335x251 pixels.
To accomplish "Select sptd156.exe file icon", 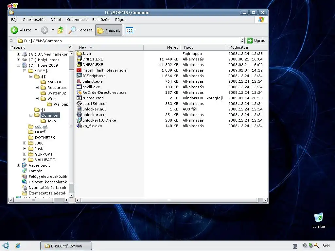I will click(79, 103).
